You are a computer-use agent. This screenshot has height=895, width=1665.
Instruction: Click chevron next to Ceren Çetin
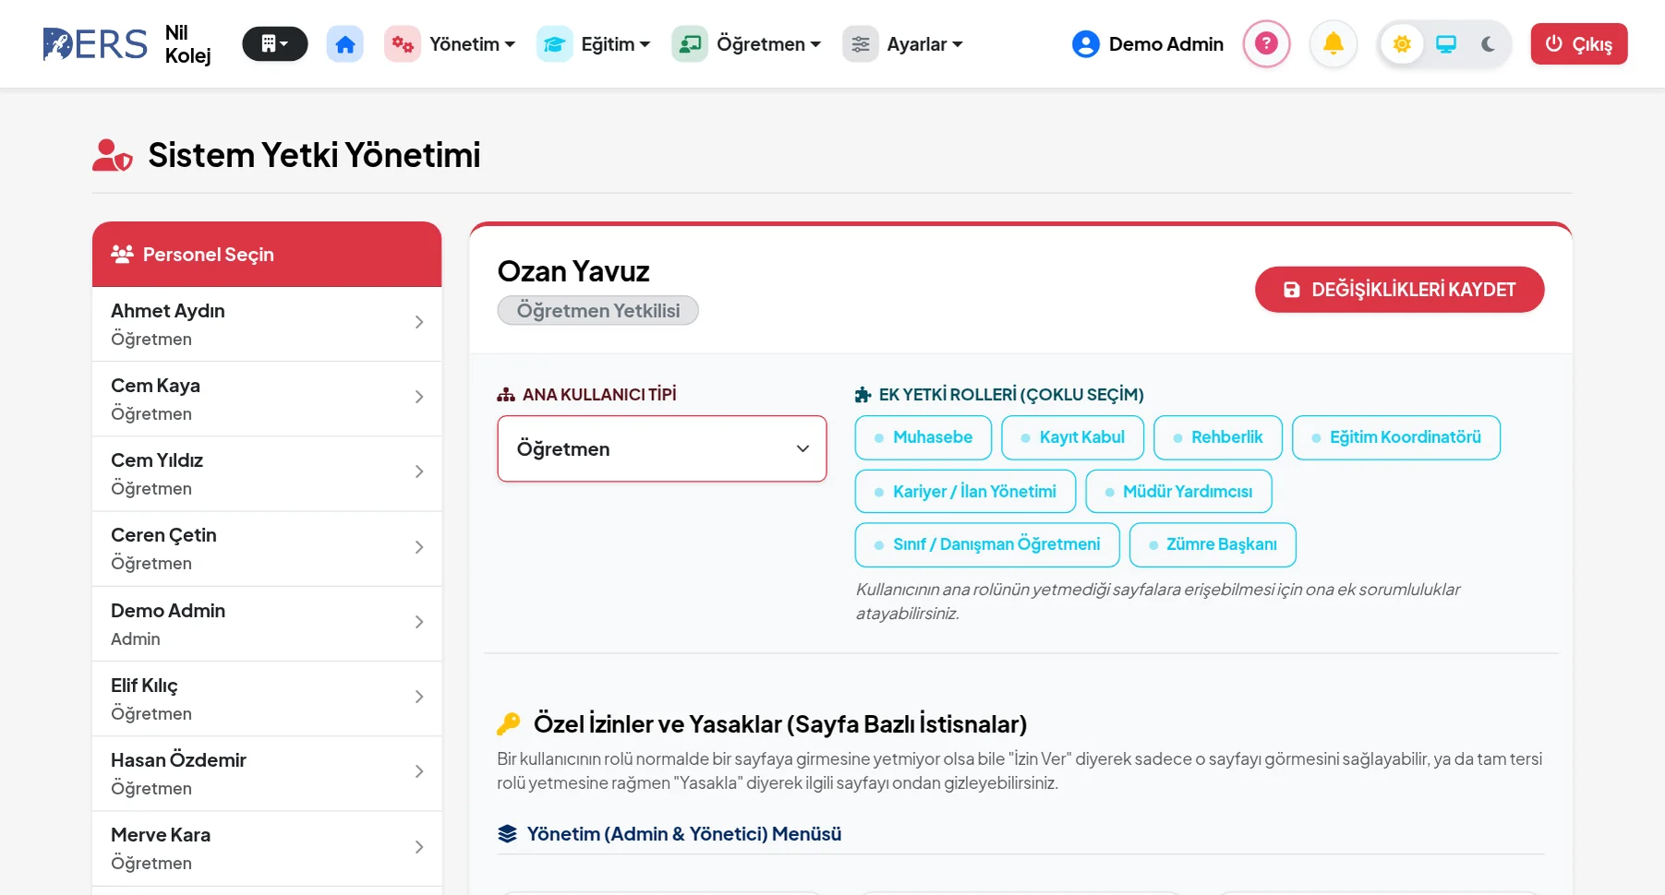point(419,547)
